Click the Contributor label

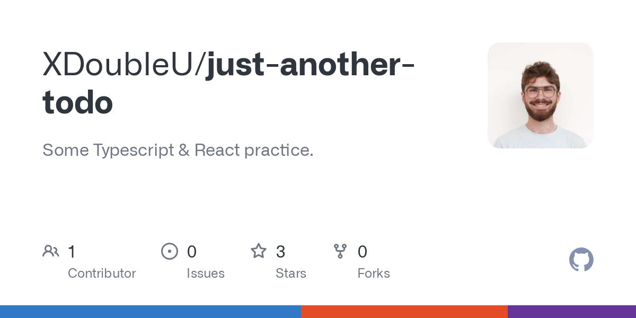tap(102, 273)
